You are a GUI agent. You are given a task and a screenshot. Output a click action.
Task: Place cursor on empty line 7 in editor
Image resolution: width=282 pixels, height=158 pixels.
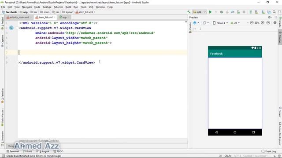pos(103,53)
